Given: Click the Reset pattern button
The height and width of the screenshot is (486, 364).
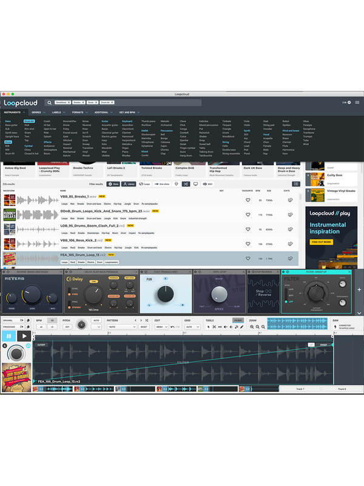Looking at the screenshot, I should click(144, 327).
